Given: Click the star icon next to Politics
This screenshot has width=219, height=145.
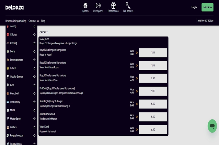Looking at the screenshot, I should pyautogui.click(x=34, y=127).
